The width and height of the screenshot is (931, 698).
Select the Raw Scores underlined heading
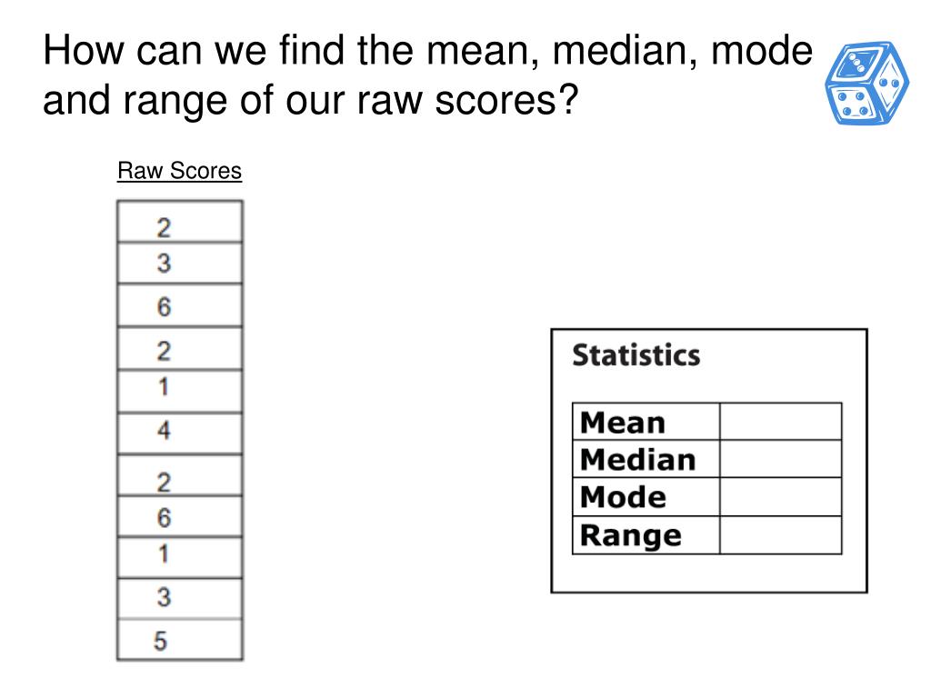coord(179,171)
